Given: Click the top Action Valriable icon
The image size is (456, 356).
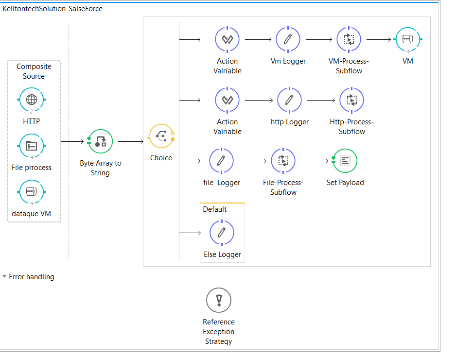Looking at the screenshot, I should [x=228, y=39].
